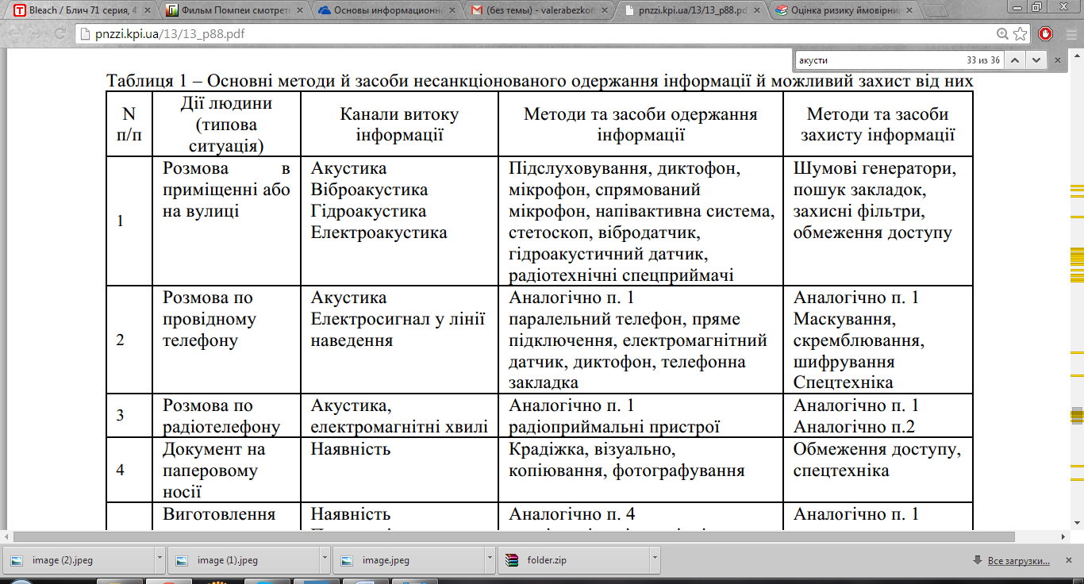Bookmark this page with the star
The image size is (1084, 584).
1021,34
